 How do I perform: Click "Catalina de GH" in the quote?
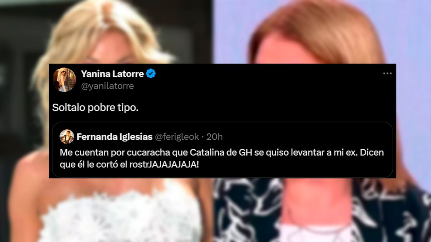[x=219, y=152]
